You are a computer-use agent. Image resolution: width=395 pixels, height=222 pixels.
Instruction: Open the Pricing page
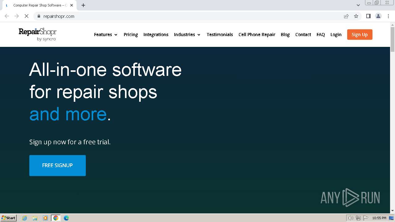(x=131, y=35)
